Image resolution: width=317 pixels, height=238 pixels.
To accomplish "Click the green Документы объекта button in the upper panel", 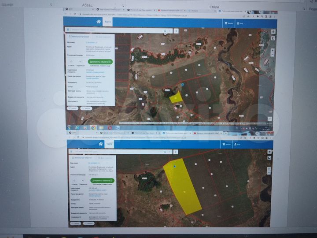I will tap(100, 62).
